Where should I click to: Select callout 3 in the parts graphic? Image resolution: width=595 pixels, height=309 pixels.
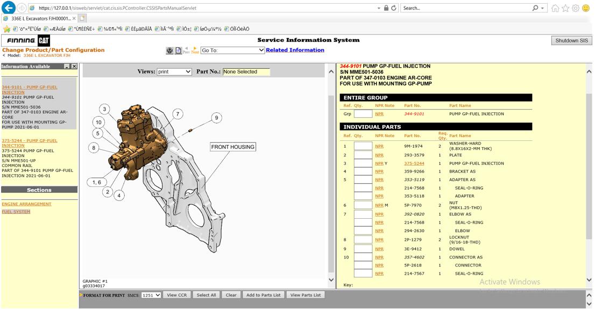(x=105, y=109)
